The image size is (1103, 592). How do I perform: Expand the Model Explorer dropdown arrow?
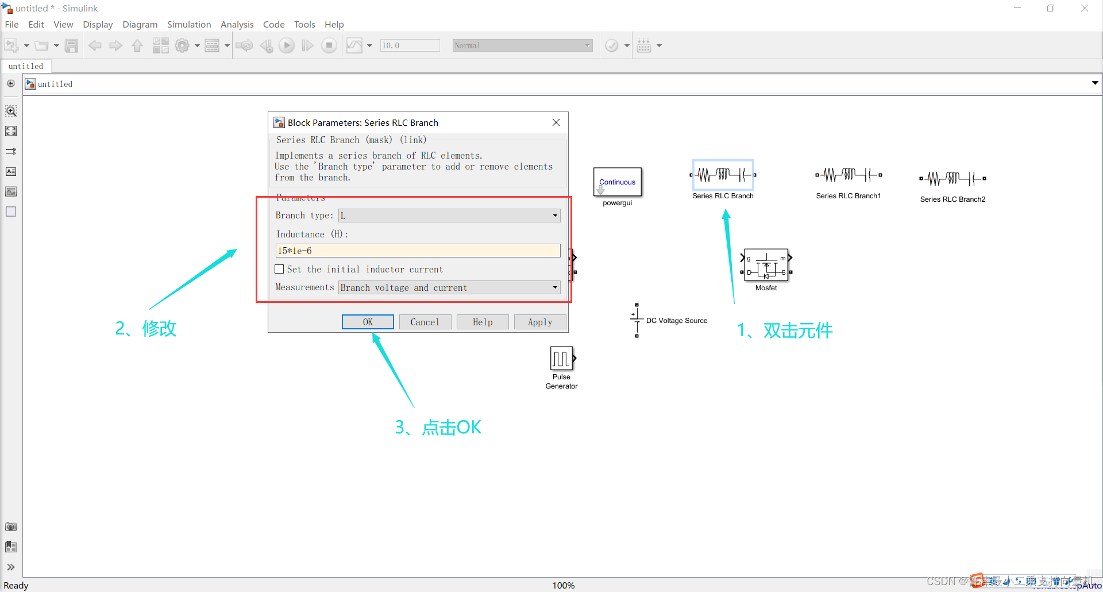[x=227, y=45]
